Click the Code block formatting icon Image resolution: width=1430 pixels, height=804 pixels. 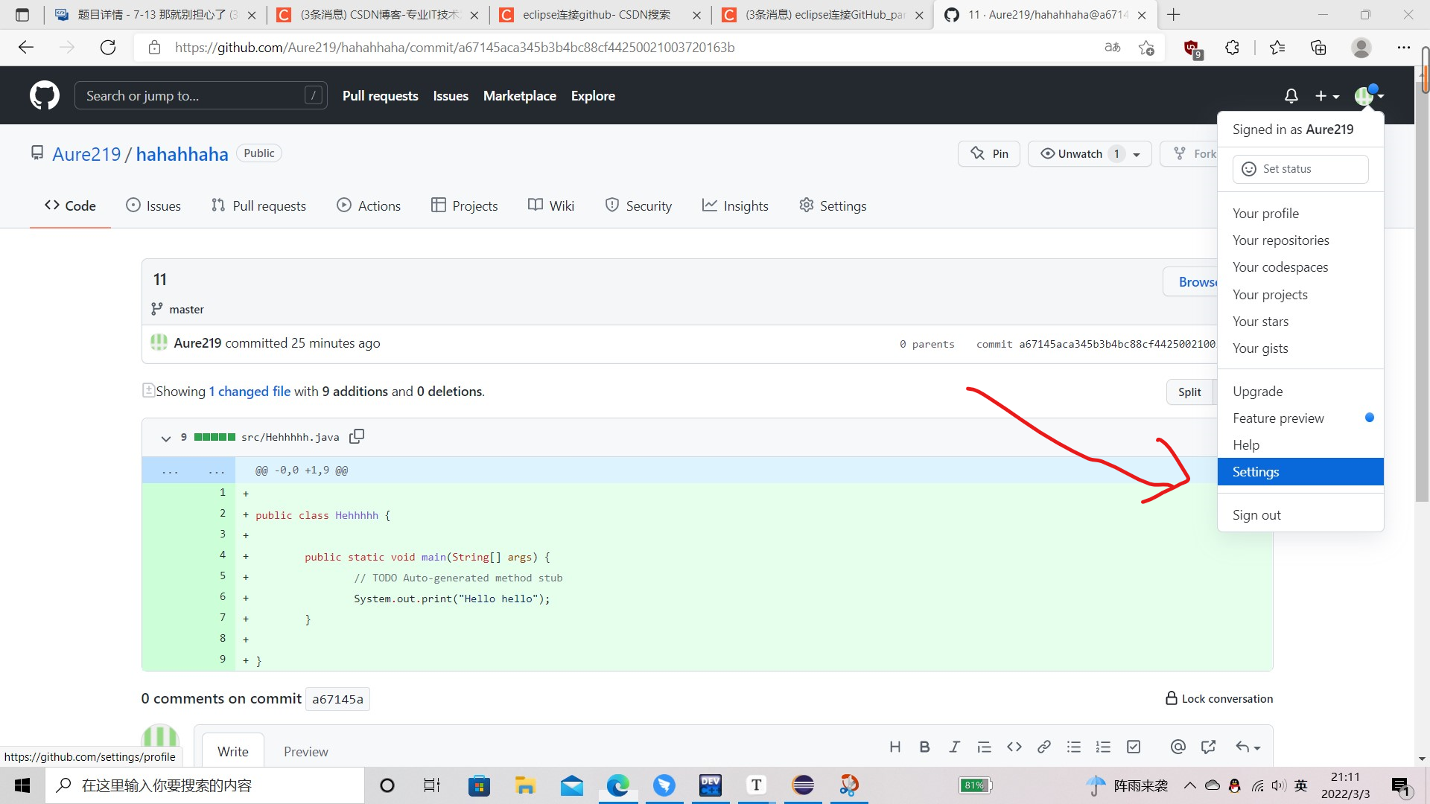coord(1014,747)
